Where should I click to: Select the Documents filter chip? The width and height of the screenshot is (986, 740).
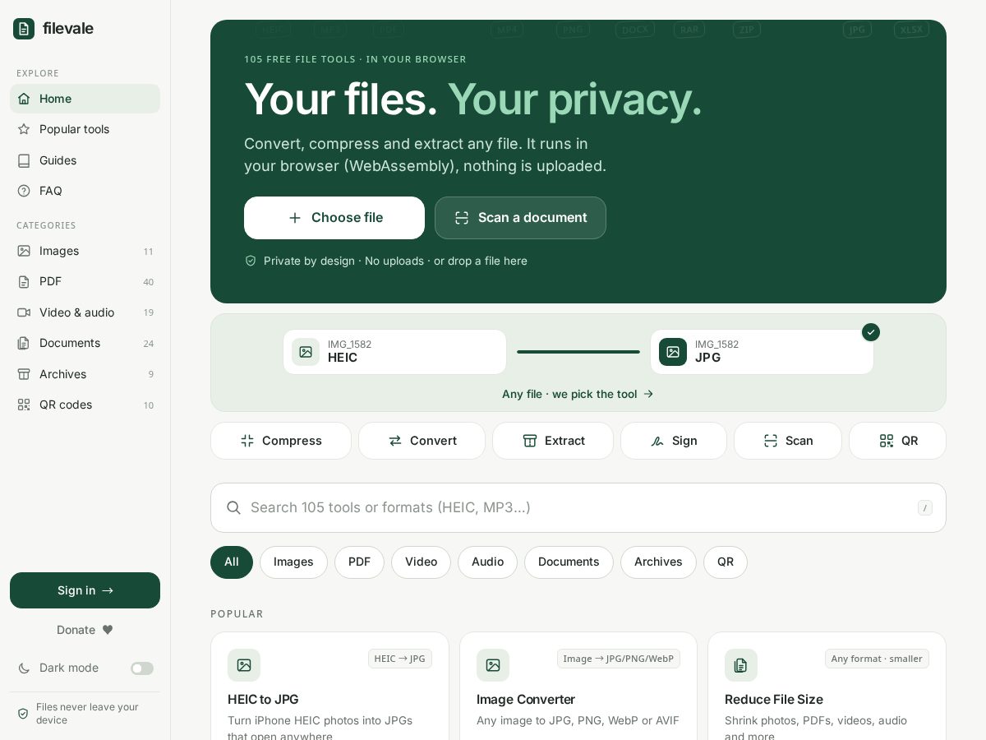[569, 562]
